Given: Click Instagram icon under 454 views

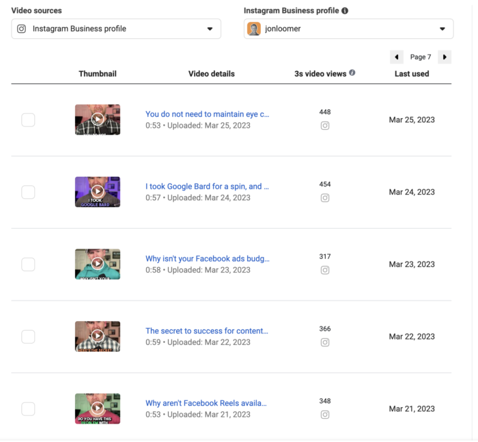Looking at the screenshot, I should point(325,198).
